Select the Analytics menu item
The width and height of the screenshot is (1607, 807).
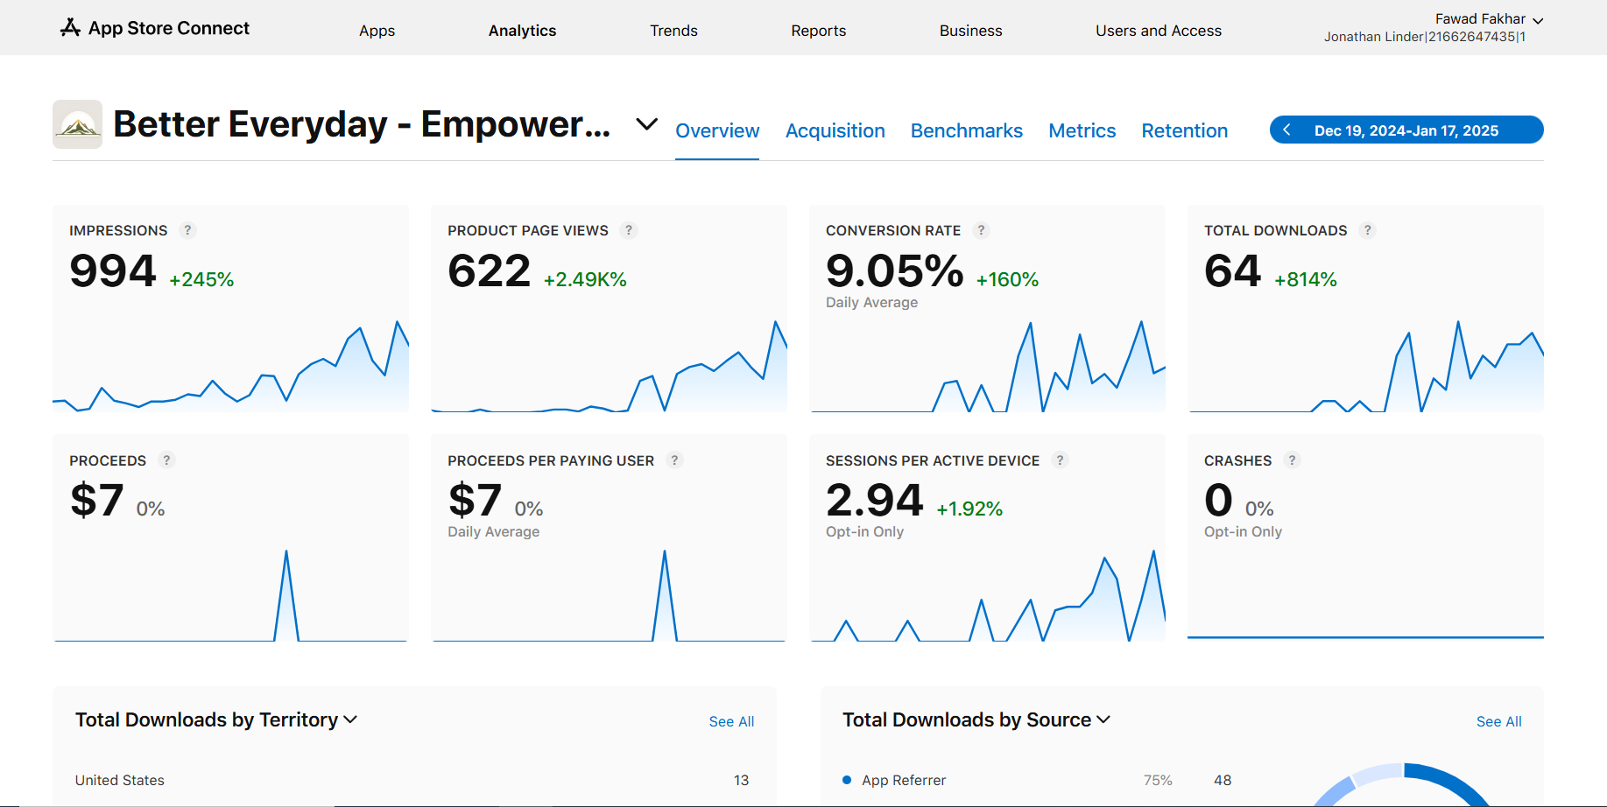point(522,31)
